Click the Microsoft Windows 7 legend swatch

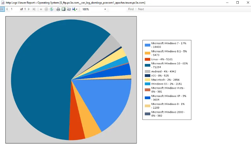[147, 45]
